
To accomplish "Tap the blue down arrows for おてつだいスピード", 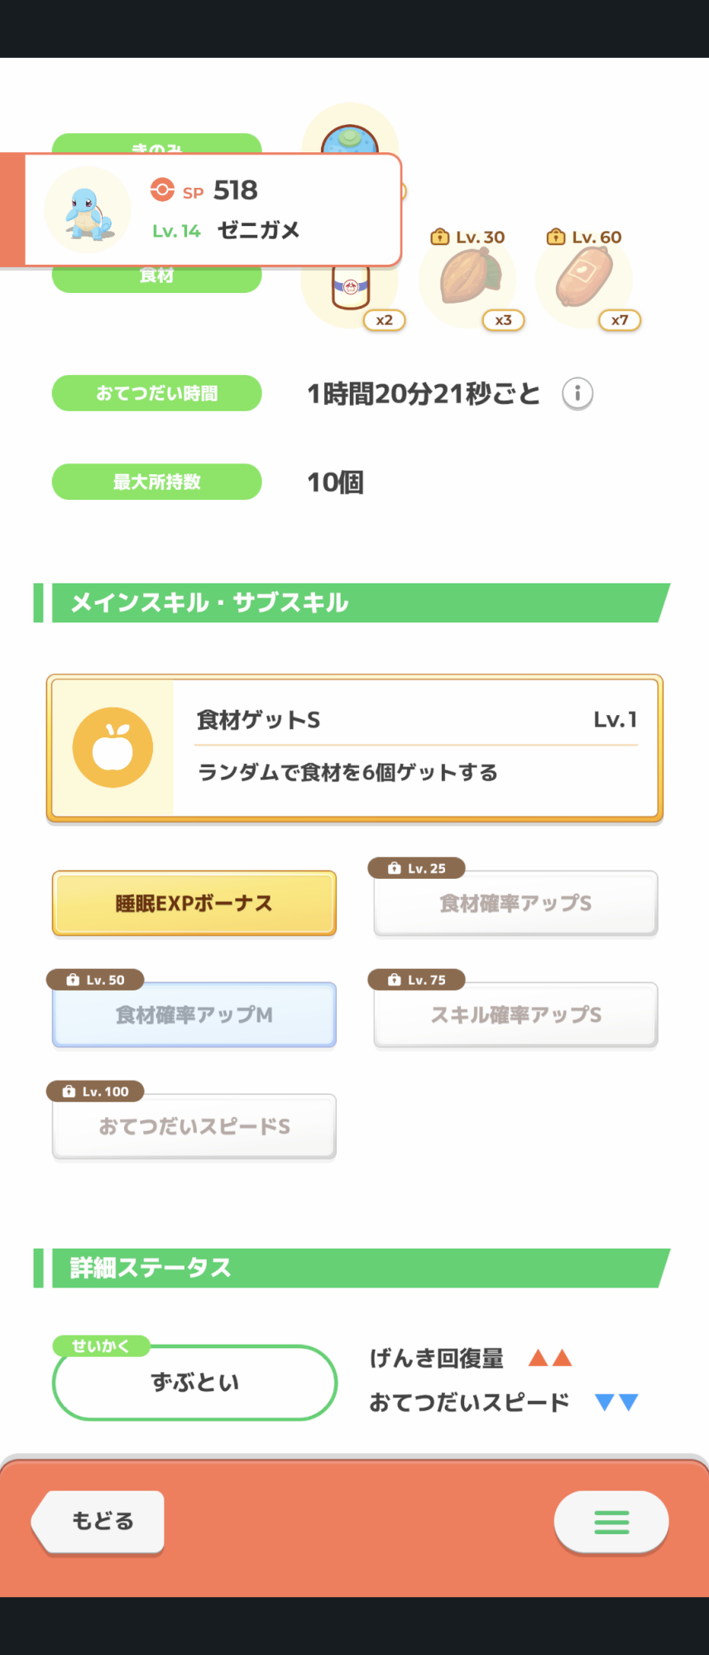I will tap(616, 1402).
